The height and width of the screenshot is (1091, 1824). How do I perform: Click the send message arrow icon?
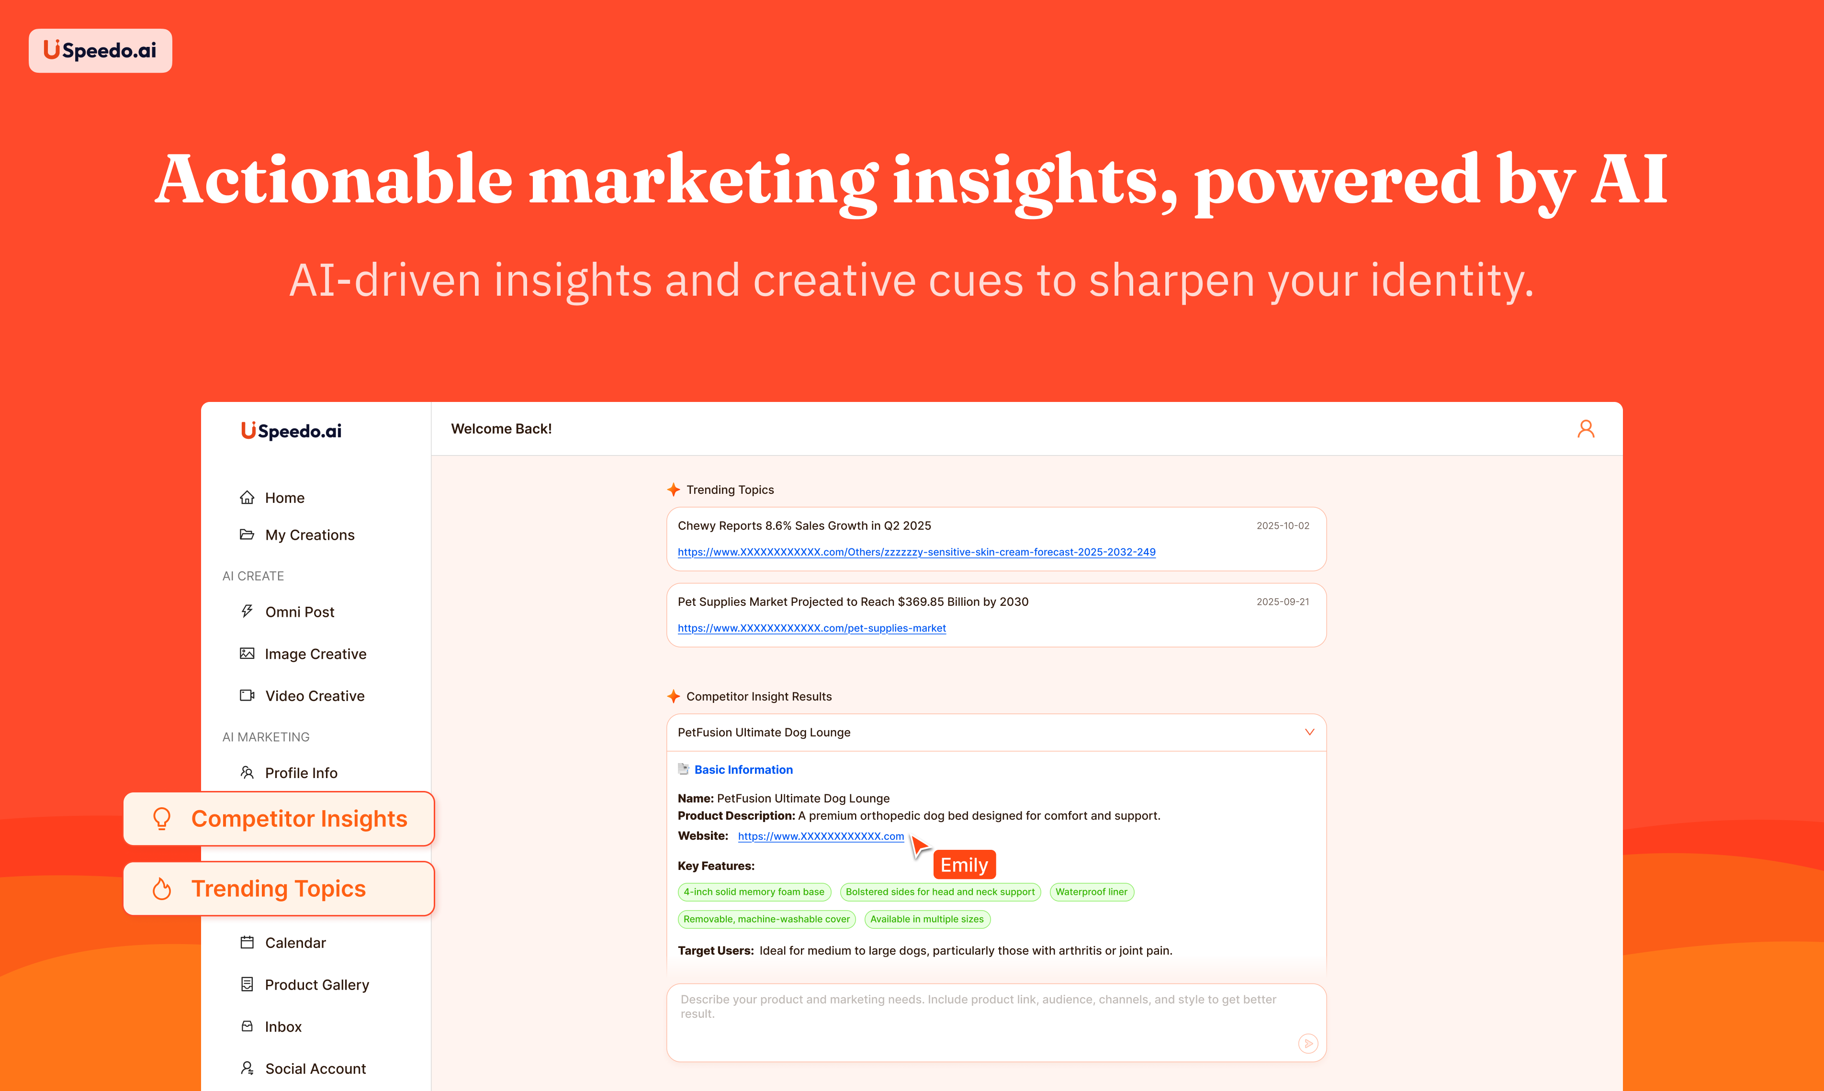[x=1308, y=1043]
